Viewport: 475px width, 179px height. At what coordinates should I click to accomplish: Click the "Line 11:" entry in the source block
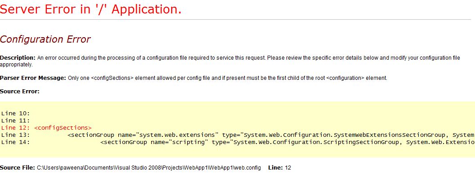point(16,121)
